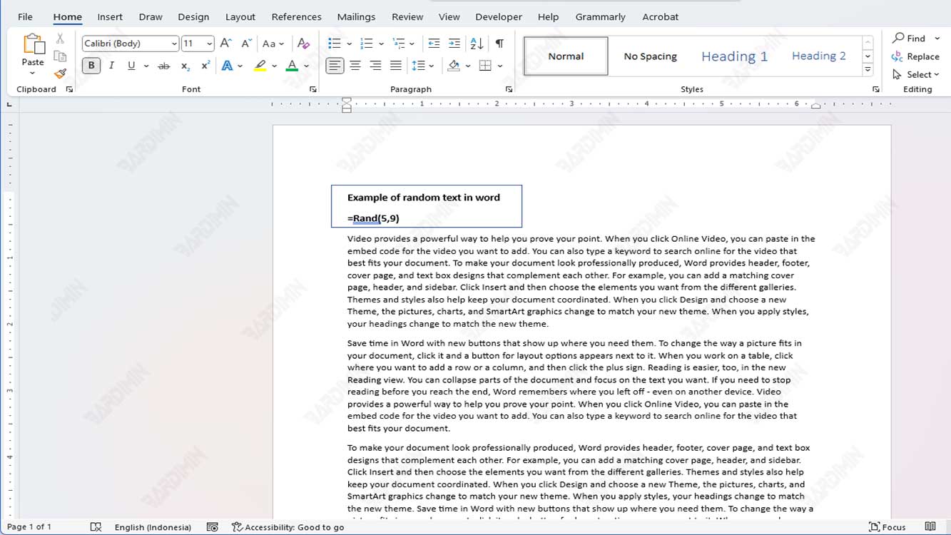Shrink font size with the decrease icon

246,44
